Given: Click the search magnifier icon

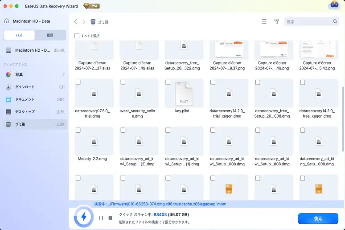Looking at the screenshot, I should [335, 21].
